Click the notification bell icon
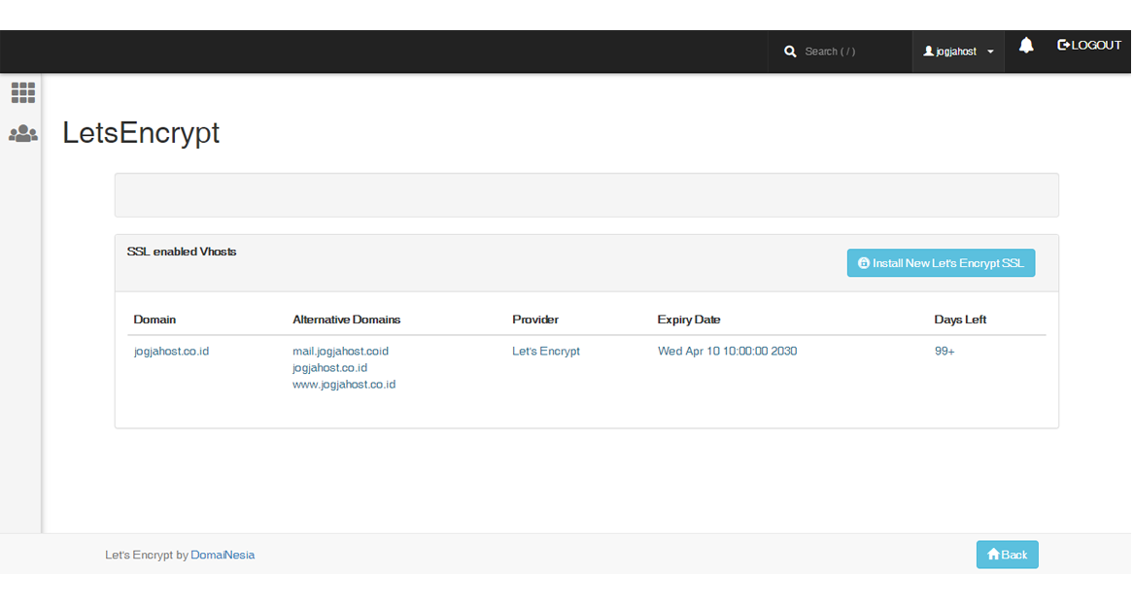Viewport: 1133px width, 608px height. (x=1026, y=46)
